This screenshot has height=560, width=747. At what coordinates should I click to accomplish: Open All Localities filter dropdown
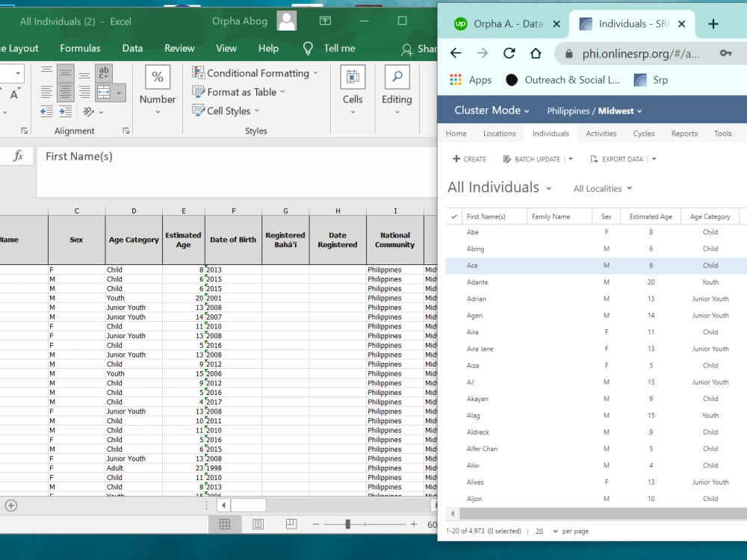(603, 189)
